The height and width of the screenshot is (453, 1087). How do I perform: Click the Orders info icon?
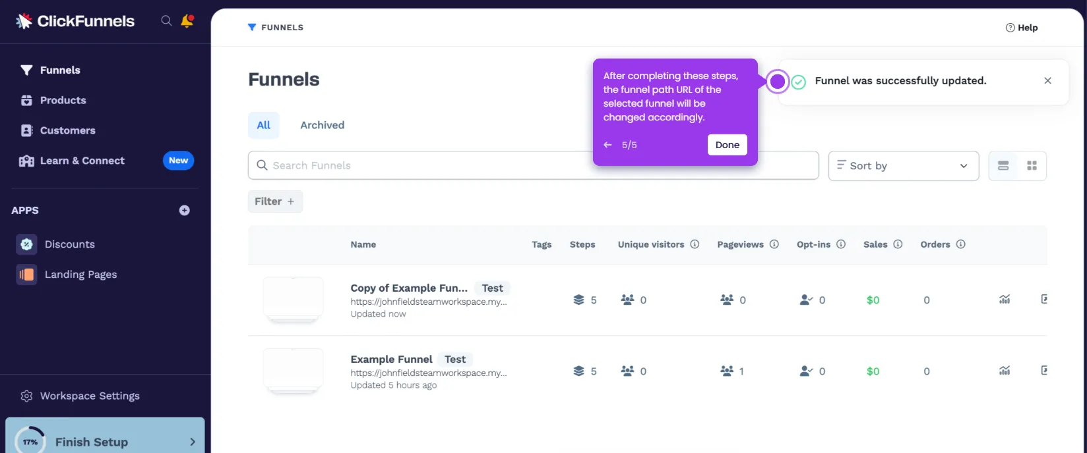pyautogui.click(x=961, y=244)
